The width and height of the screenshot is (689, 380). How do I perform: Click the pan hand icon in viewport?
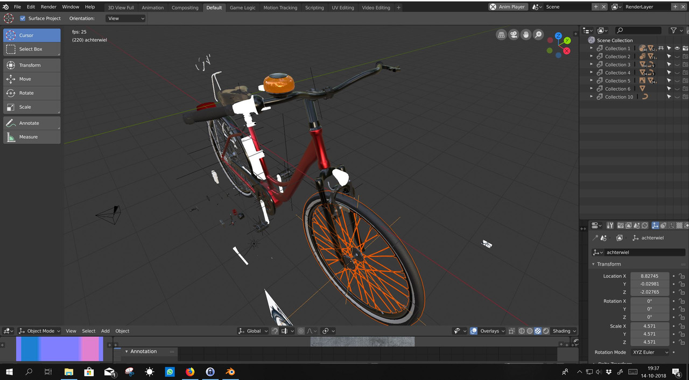click(526, 34)
